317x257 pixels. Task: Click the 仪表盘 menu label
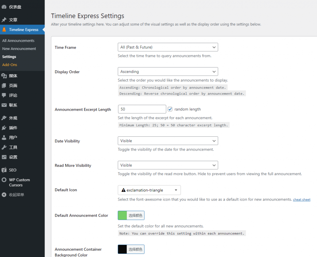[15, 7]
